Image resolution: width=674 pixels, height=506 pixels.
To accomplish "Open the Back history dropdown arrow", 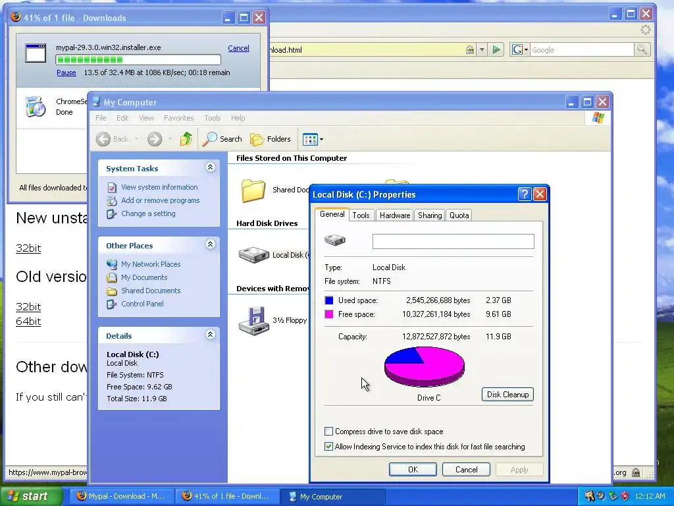I will point(136,139).
